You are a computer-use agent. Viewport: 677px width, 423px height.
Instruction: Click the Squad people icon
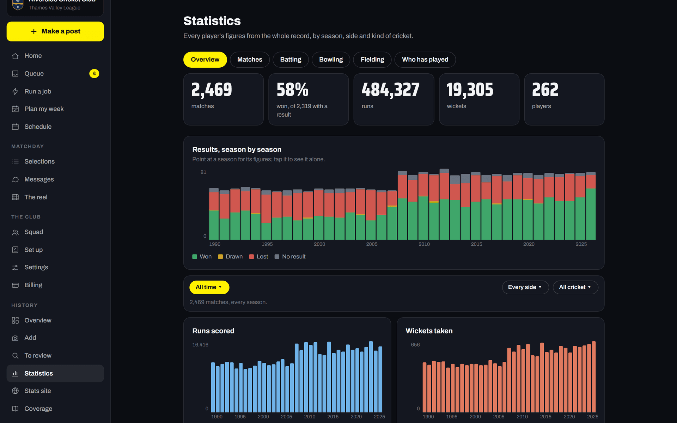pyautogui.click(x=15, y=232)
